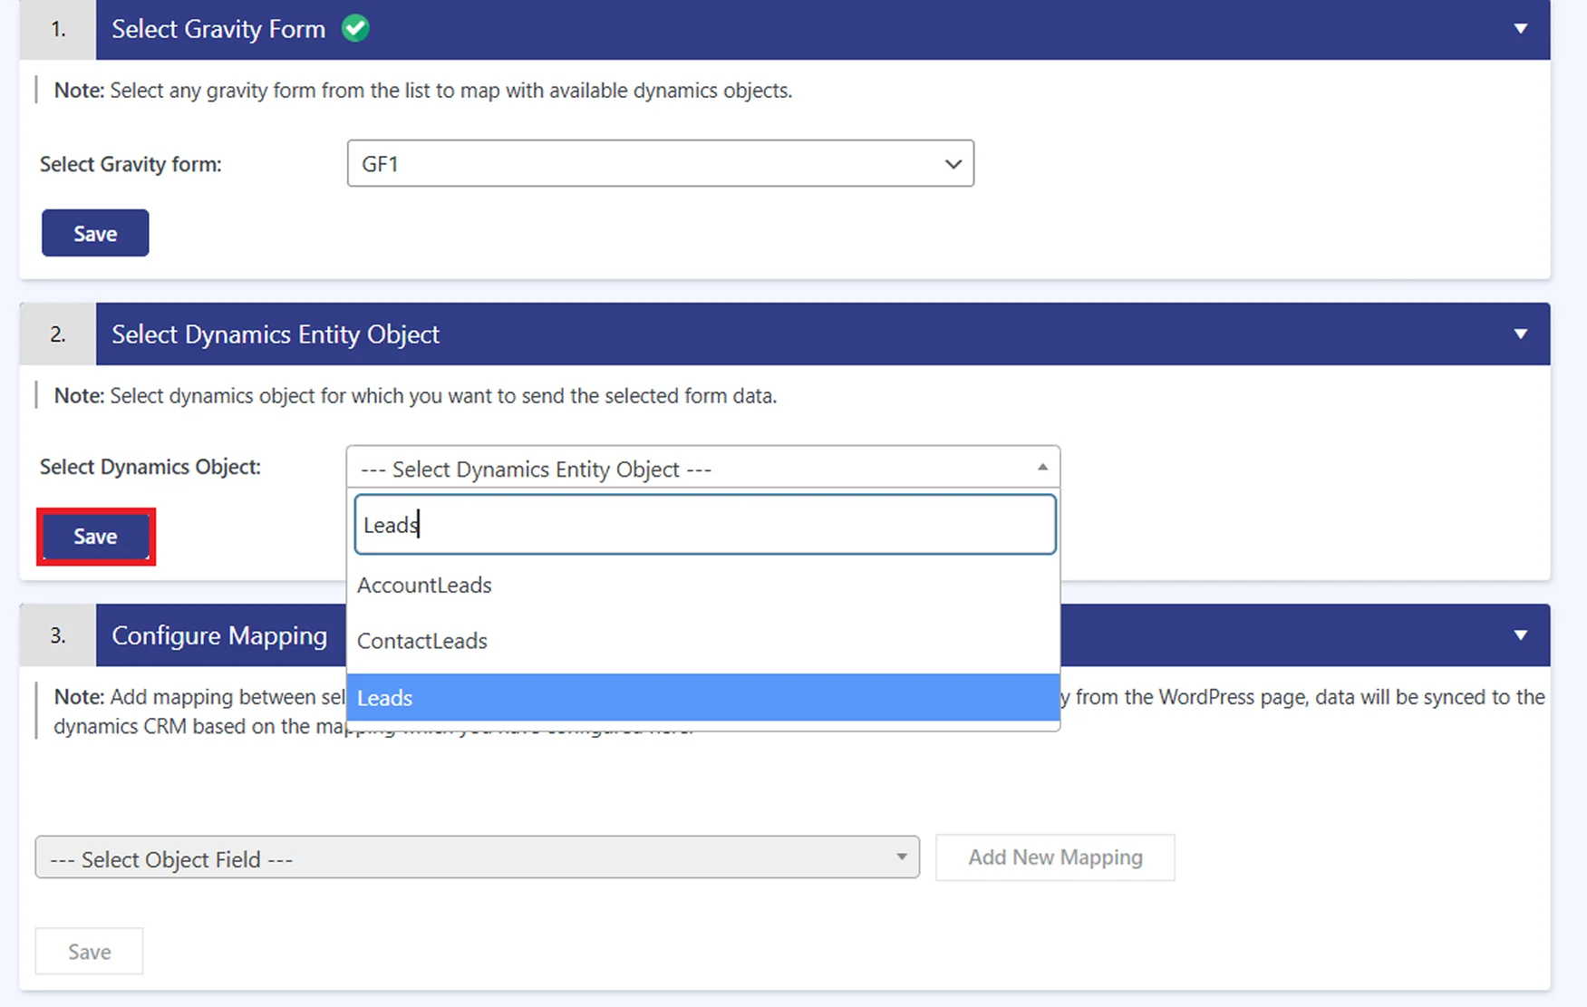Click the search field containing Leads text
1587x1007 pixels.
[703, 524]
